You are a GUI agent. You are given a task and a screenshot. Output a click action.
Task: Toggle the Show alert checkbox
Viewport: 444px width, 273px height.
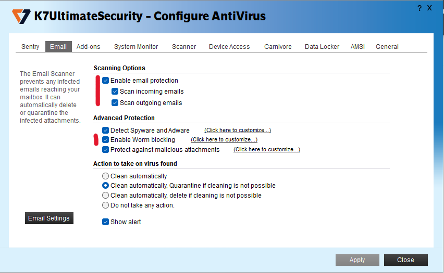click(106, 222)
